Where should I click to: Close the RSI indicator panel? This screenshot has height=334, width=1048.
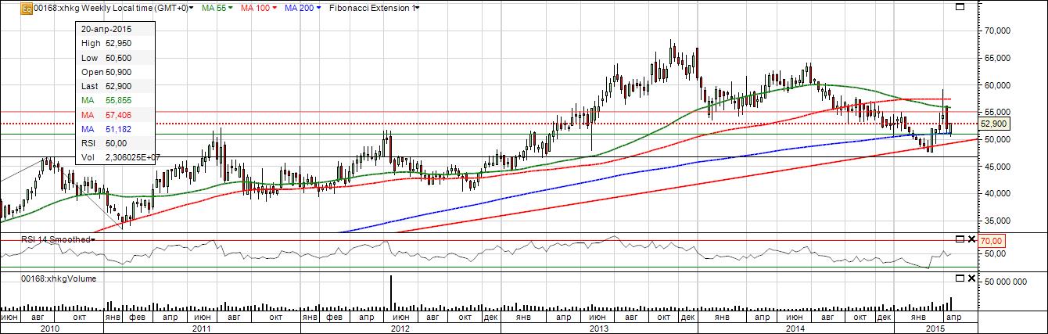(x=972, y=239)
